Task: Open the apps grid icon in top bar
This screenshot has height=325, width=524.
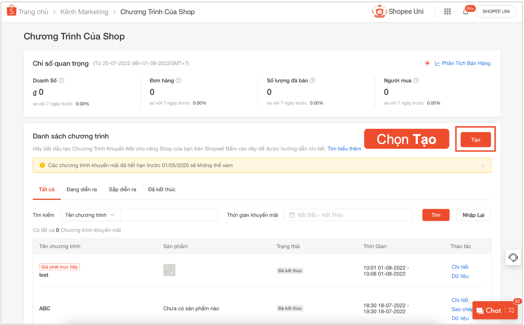Action: point(447,11)
